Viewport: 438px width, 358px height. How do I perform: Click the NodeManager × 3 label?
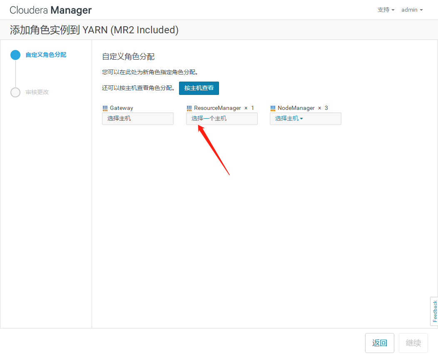coord(303,108)
